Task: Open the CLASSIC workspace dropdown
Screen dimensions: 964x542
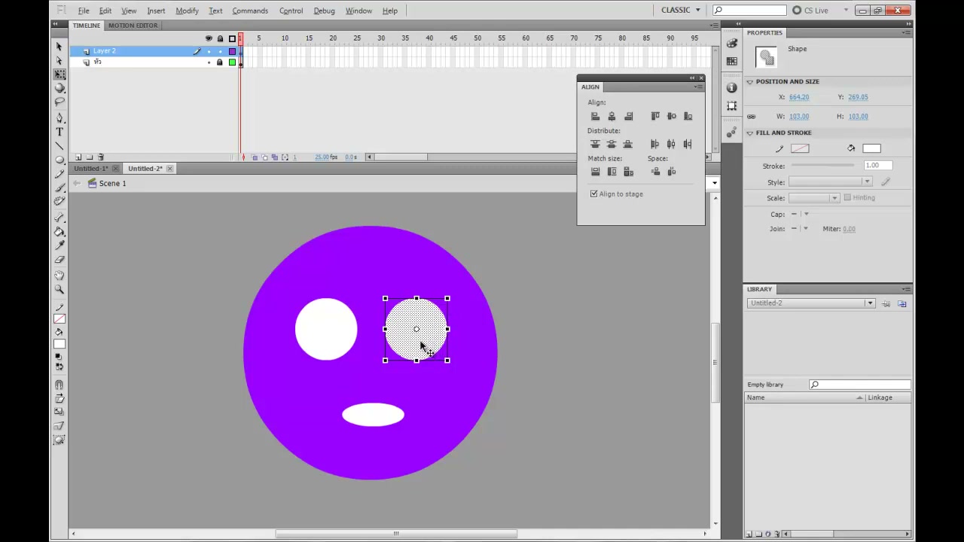Action: (681, 11)
